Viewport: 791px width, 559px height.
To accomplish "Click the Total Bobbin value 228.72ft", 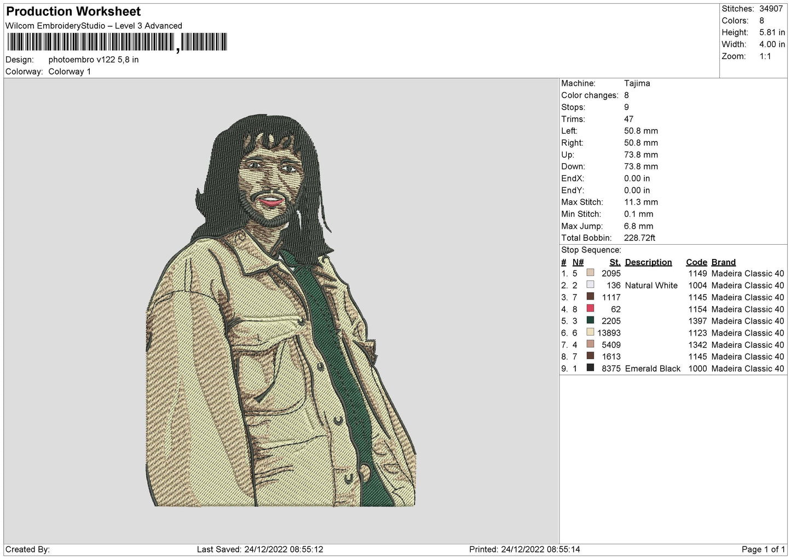I will point(640,238).
